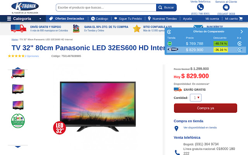
Task: Click the K-Tronix logo
Action: pyautogui.click(x=25, y=8)
